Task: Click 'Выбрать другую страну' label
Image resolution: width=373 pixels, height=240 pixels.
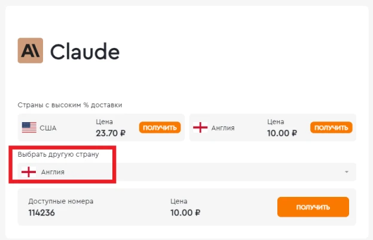Action: click(59, 154)
